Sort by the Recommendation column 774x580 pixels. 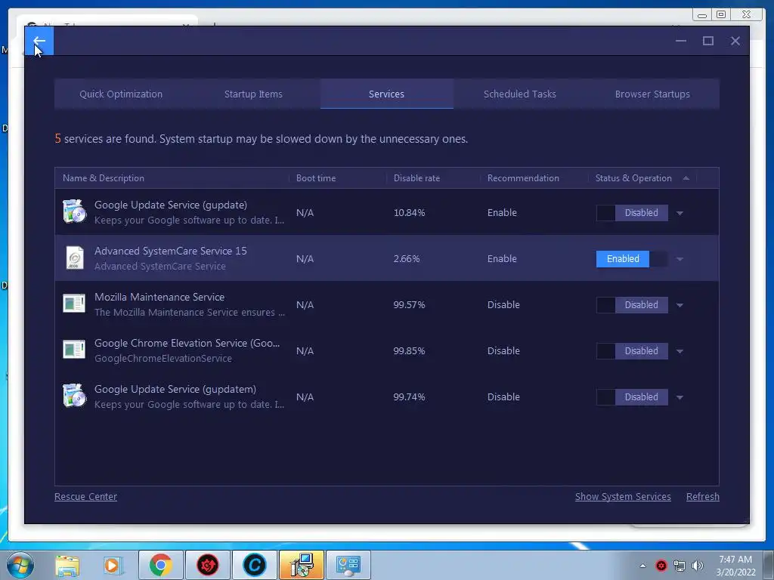tap(534, 178)
